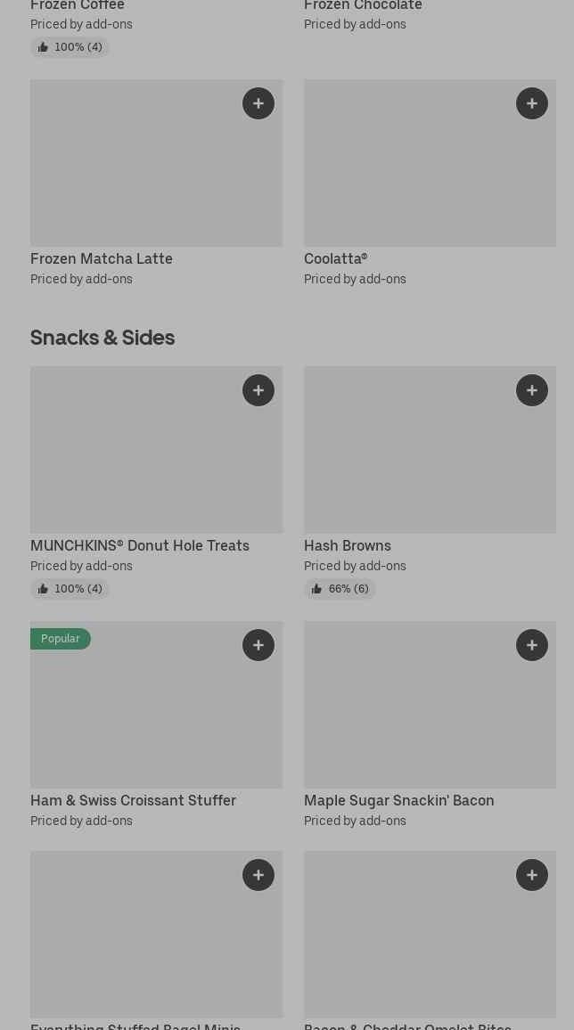Image resolution: width=574 pixels, height=1030 pixels.
Task: Click the Popular tag on Croissant Stuffer
Action: (60, 639)
